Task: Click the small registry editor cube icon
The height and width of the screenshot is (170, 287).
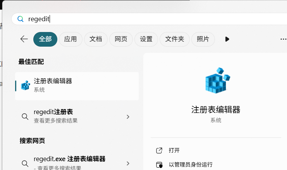Action: point(26,86)
